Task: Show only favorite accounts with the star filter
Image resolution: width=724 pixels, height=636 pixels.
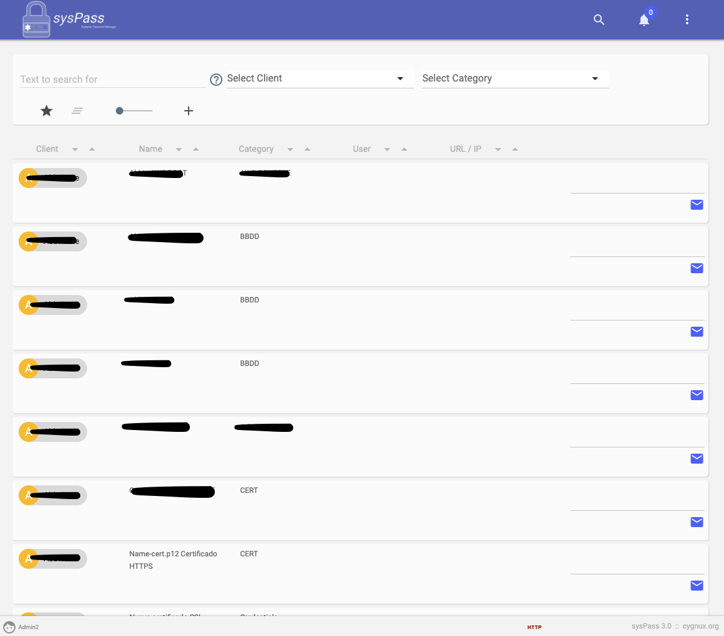Action: coord(46,110)
